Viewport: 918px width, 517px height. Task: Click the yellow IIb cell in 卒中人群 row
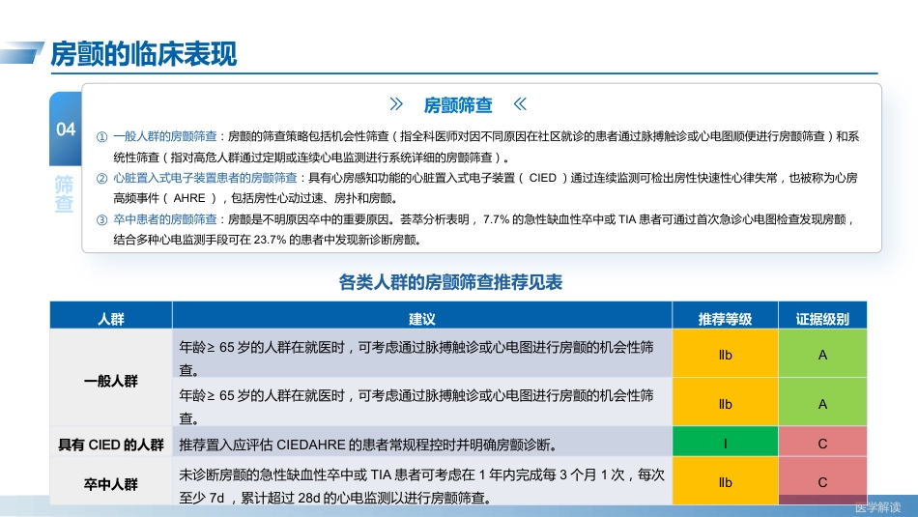tap(726, 482)
